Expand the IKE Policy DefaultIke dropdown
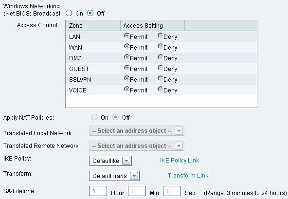The image size is (288, 199). (110, 161)
